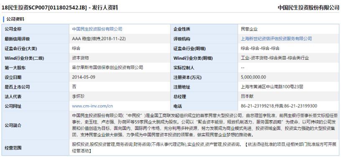Select the 公司简介 label cell
Screen dimensions: 341x157
(x=35, y=126)
